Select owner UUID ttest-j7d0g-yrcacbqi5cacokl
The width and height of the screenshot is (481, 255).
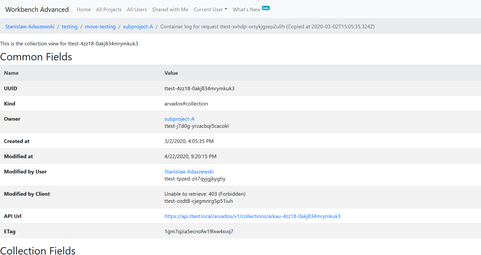tap(196, 126)
